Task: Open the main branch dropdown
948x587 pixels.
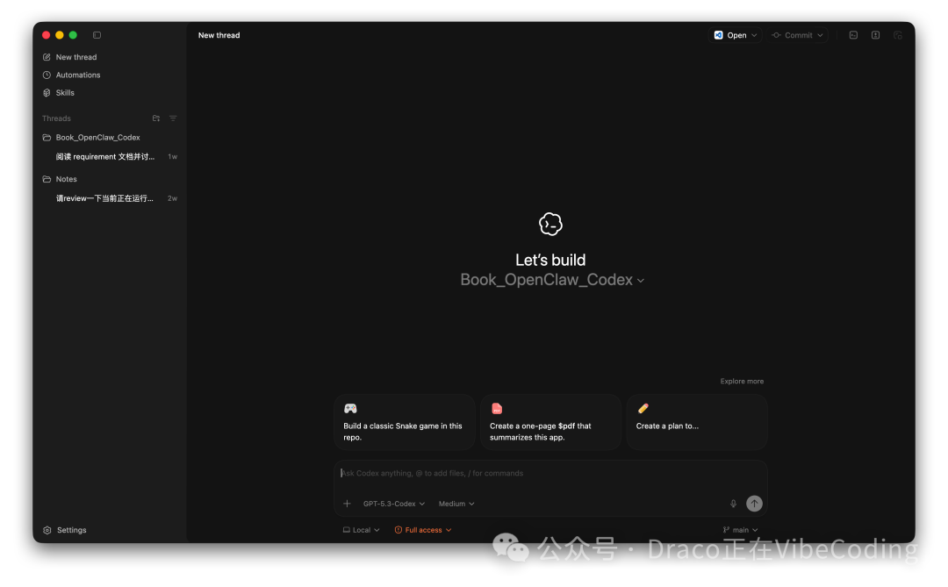Action: coord(740,529)
